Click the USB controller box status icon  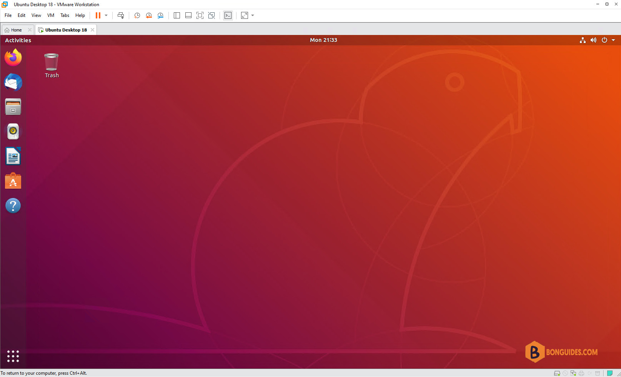598,373
